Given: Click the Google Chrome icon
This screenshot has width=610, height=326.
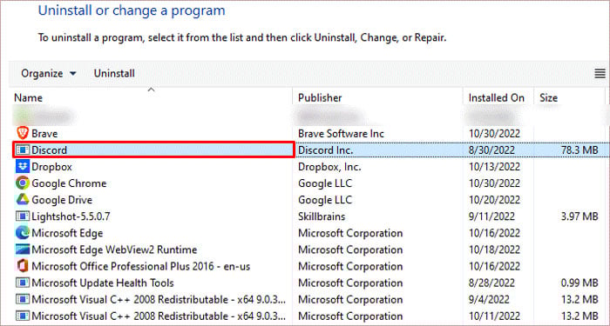Looking at the screenshot, I should pyautogui.click(x=23, y=183).
